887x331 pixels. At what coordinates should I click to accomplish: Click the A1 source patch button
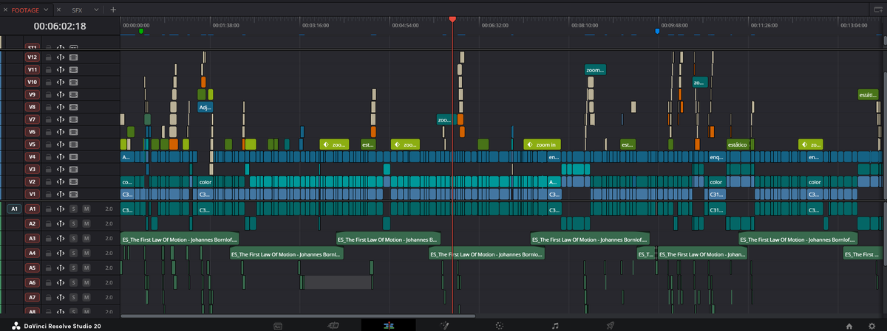coord(13,209)
